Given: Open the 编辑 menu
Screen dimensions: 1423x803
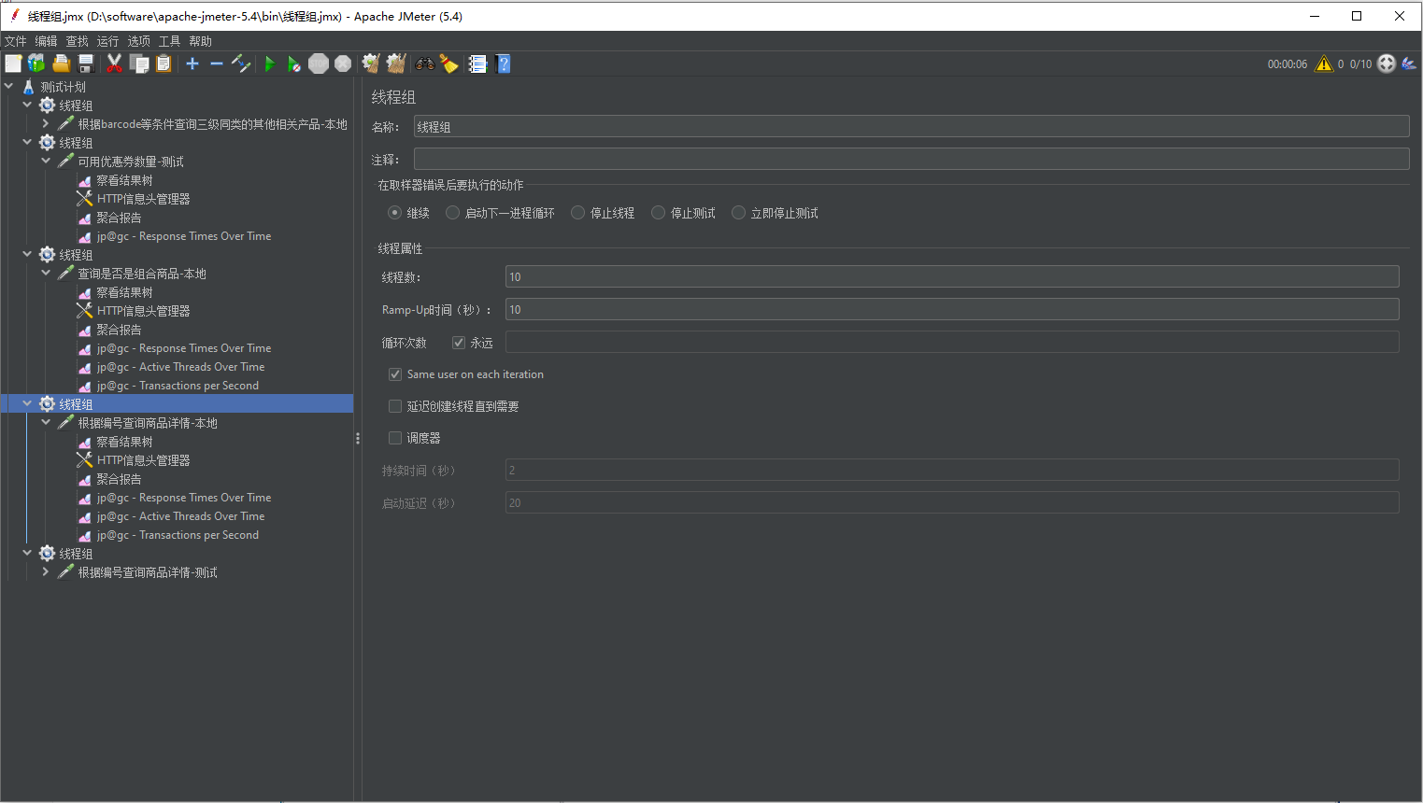Looking at the screenshot, I should tap(46, 41).
